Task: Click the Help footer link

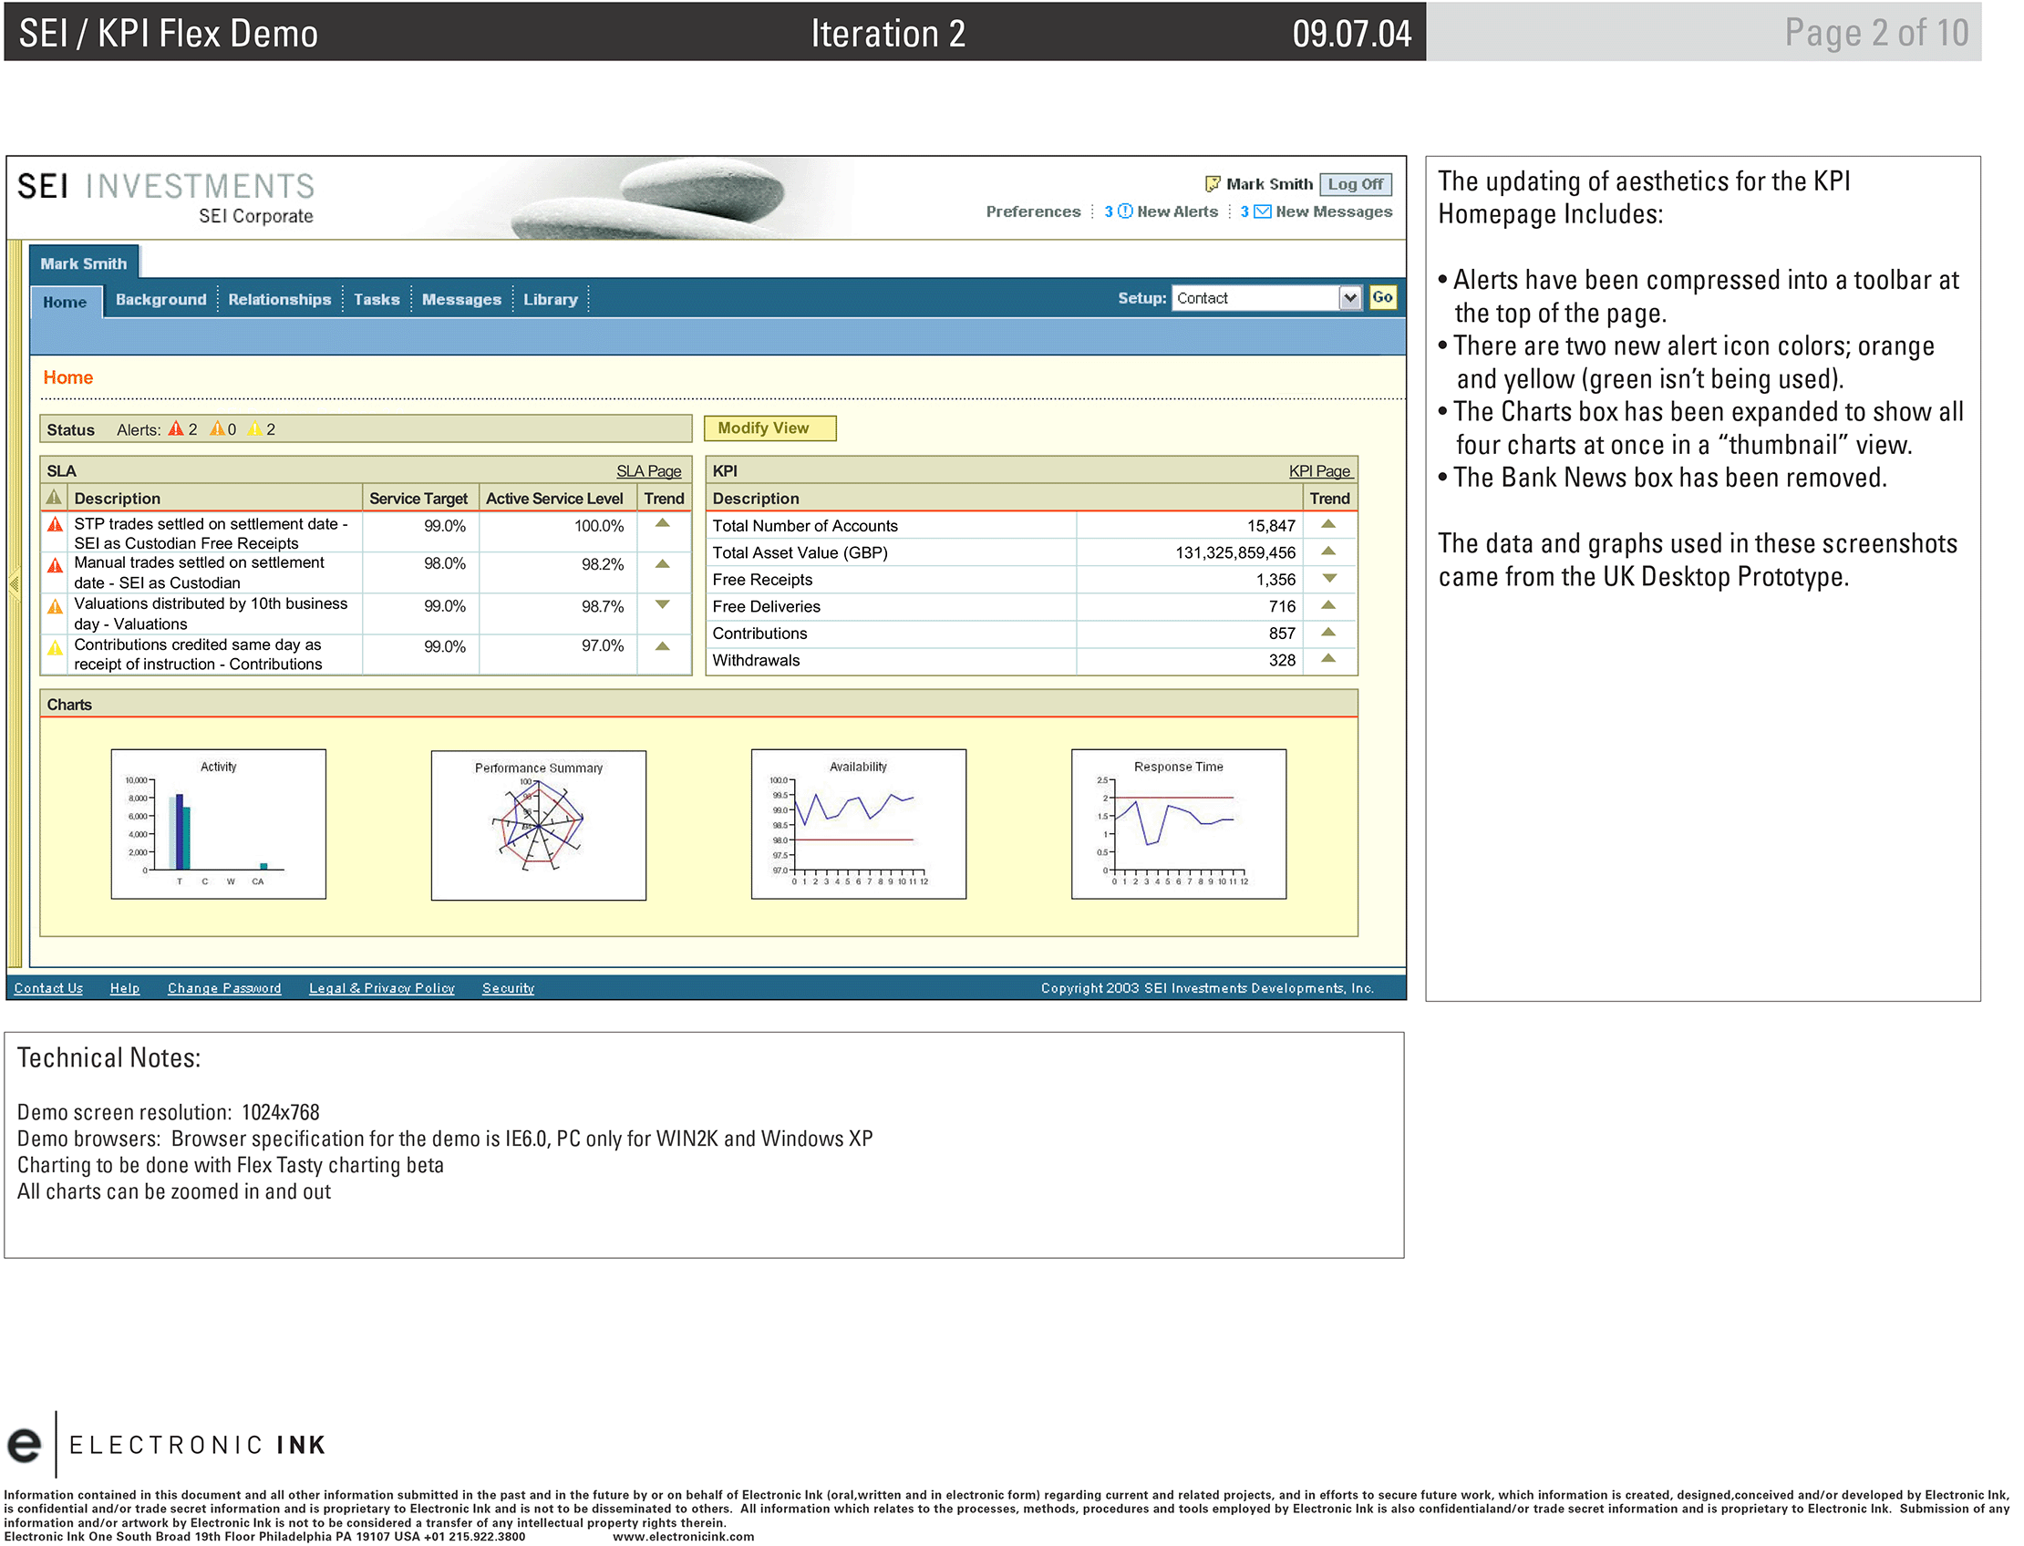Action: (x=124, y=988)
